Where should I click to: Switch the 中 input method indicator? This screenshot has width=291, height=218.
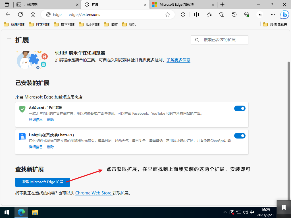252,212
